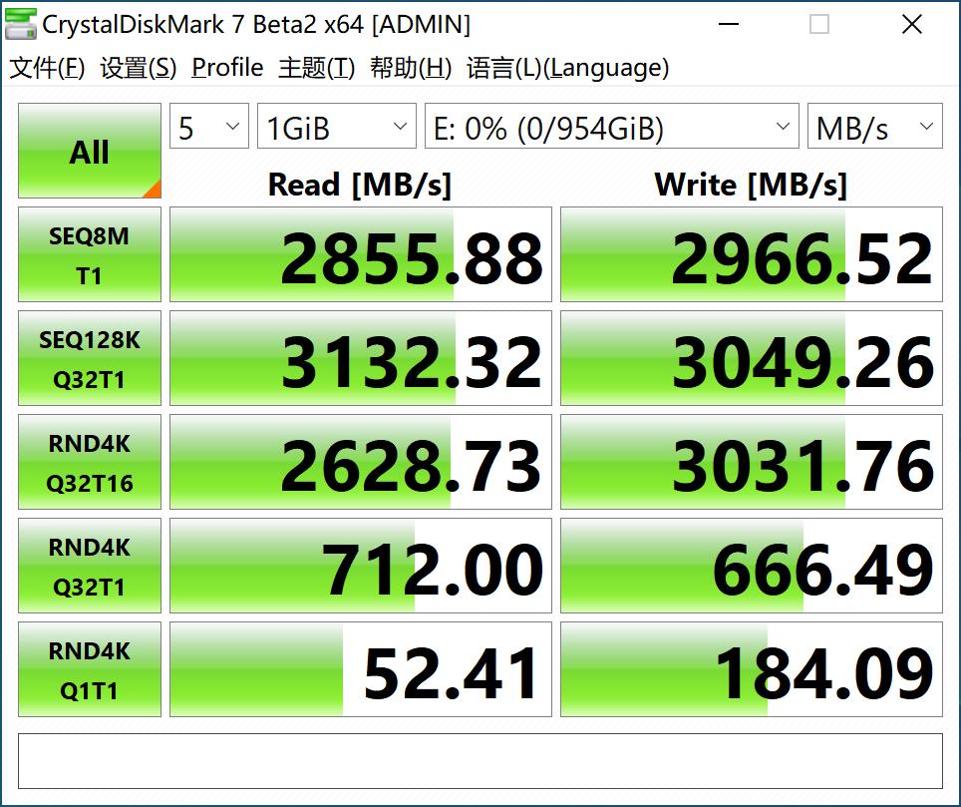Click the empty comment field at the bottom
The image size is (961, 807).
tap(480, 761)
